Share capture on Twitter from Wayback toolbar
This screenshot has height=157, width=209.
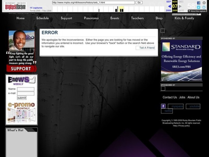[199, 7]
